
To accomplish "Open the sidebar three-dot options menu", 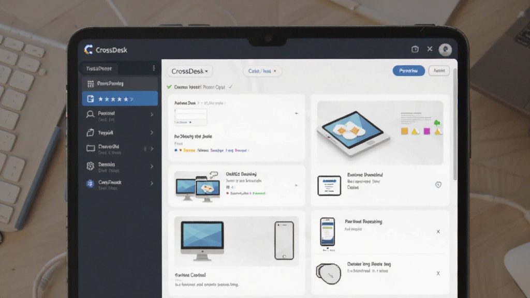I will tap(154, 68).
